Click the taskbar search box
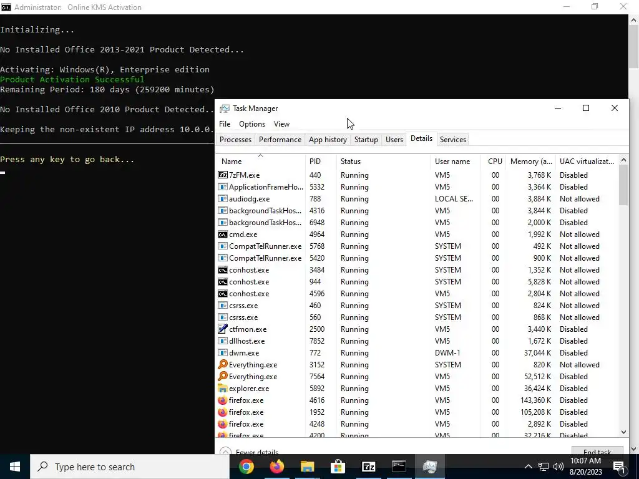This screenshot has height=479, width=639. 130,467
